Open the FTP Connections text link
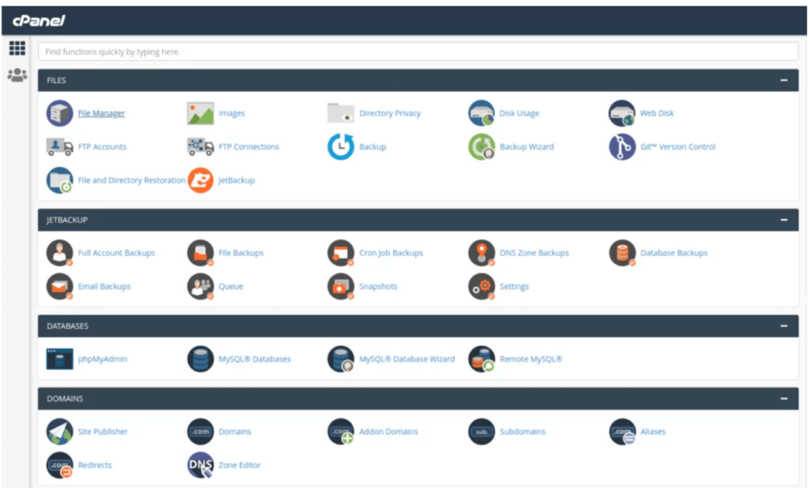 click(248, 146)
